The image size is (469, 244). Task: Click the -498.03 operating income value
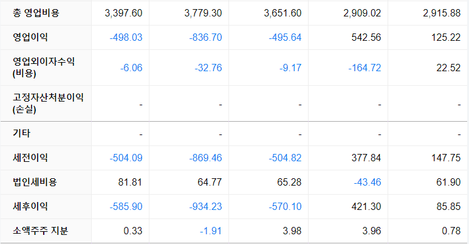pos(126,37)
